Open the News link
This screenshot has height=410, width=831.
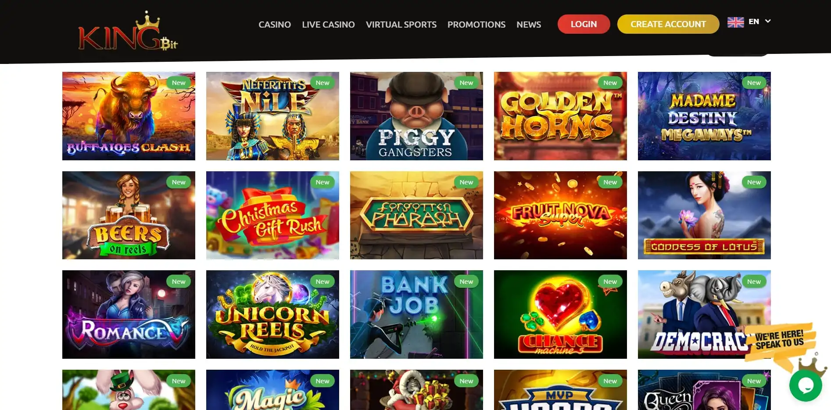[529, 25]
